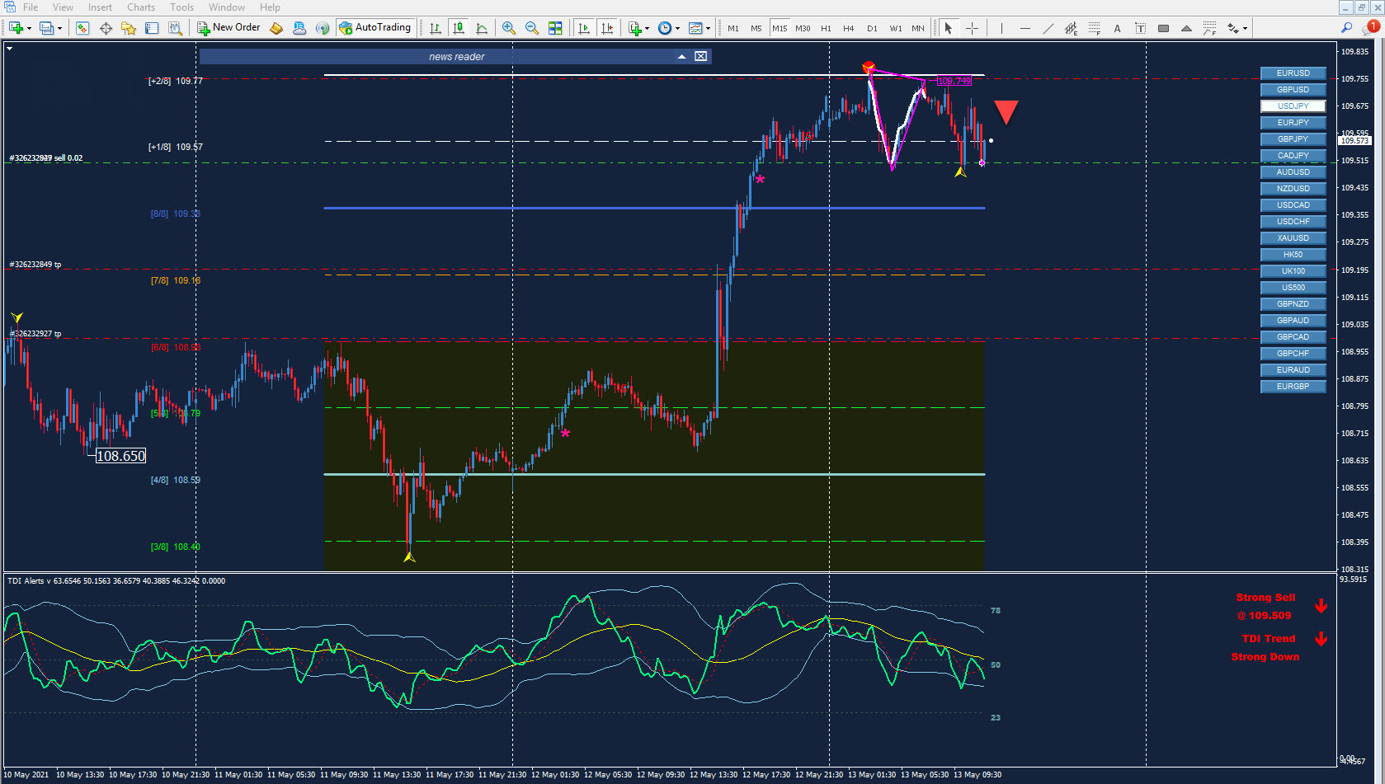
Task: Click the Zoom In magnifier icon
Action: pos(509,28)
